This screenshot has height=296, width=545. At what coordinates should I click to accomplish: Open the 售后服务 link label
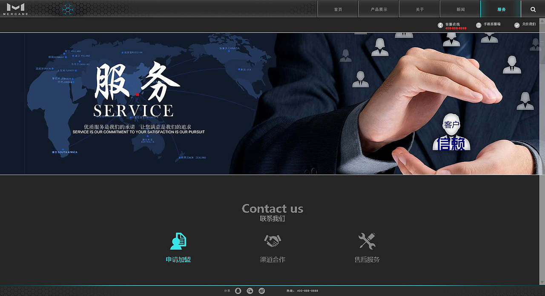click(x=367, y=259)
